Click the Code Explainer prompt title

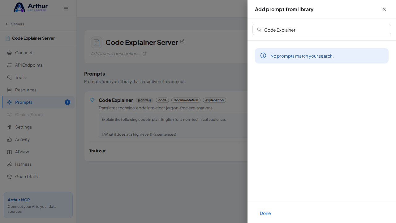[116, 100]
